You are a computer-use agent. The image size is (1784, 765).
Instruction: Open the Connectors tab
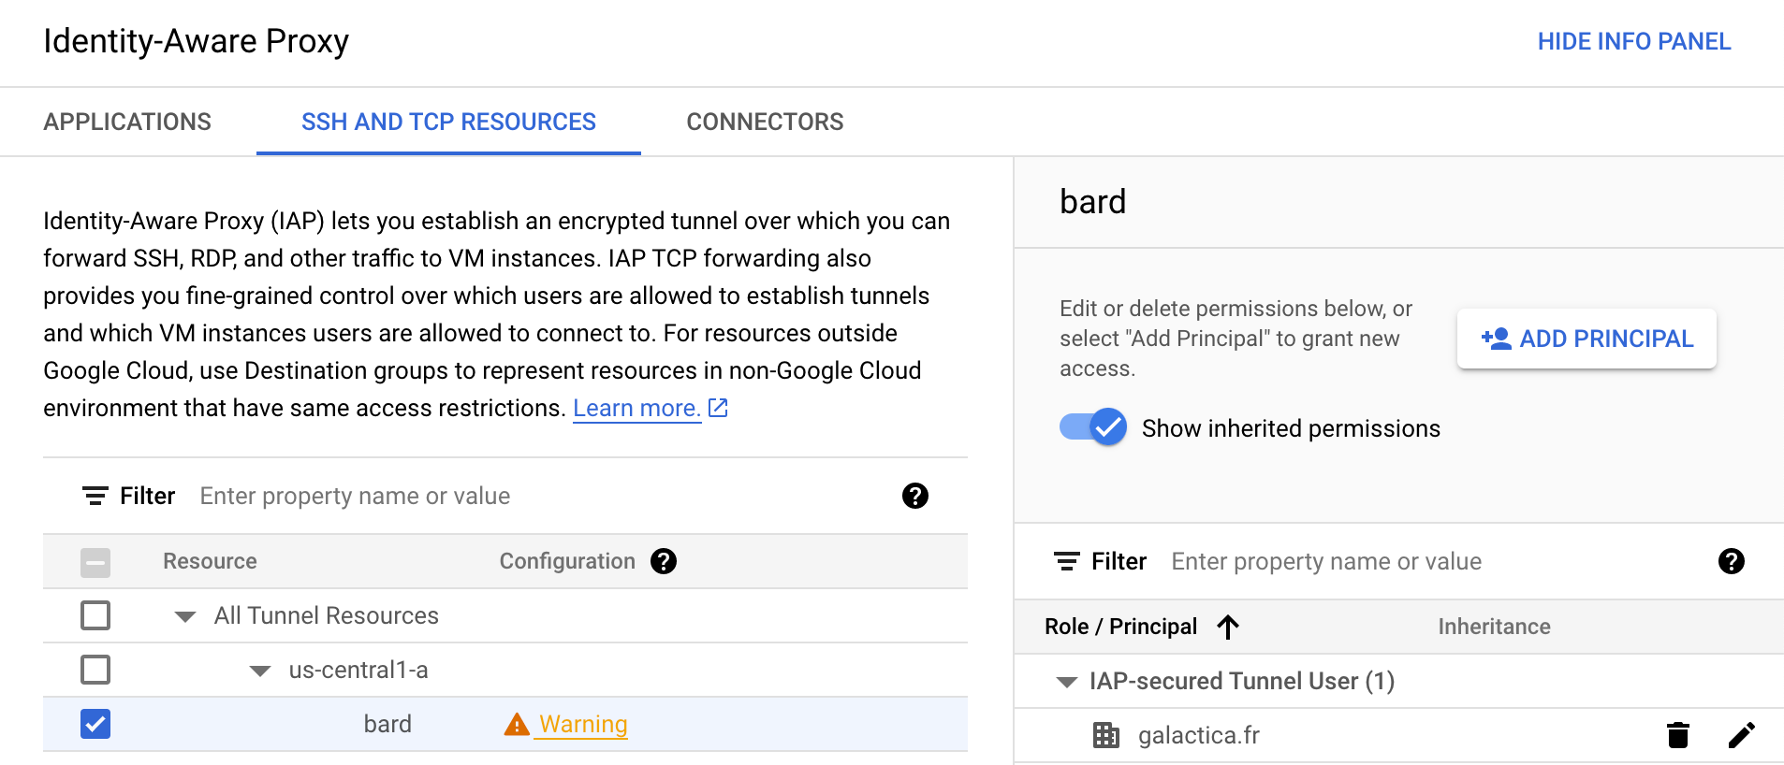pos(765,122)
